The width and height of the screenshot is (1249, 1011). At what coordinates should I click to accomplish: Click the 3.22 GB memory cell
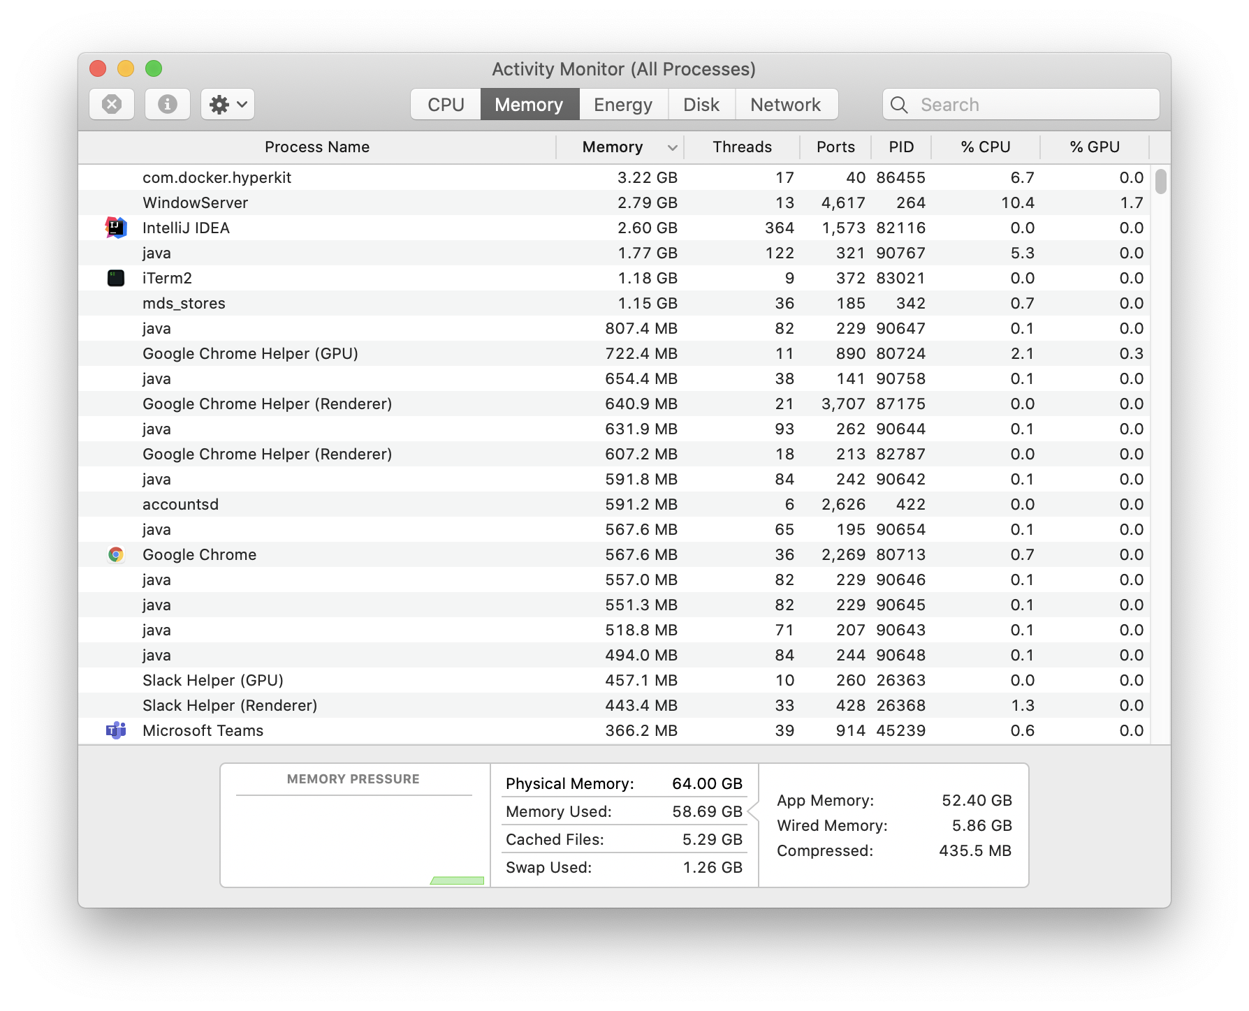click(x=647, y=177)
